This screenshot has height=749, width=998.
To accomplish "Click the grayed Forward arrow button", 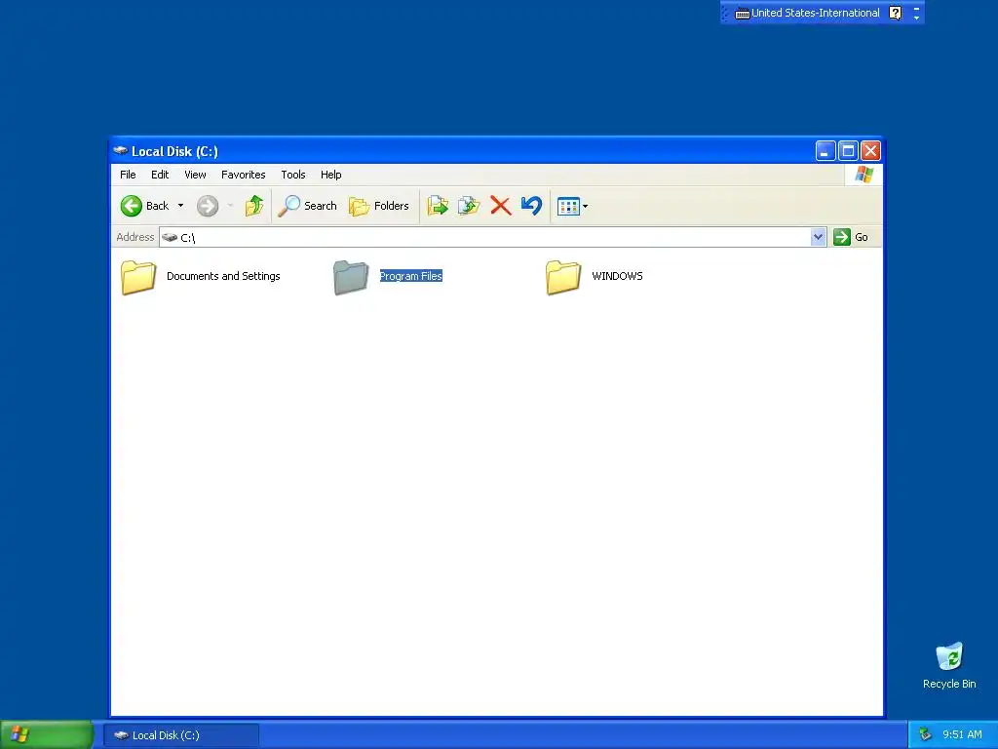I will (208, 206).
